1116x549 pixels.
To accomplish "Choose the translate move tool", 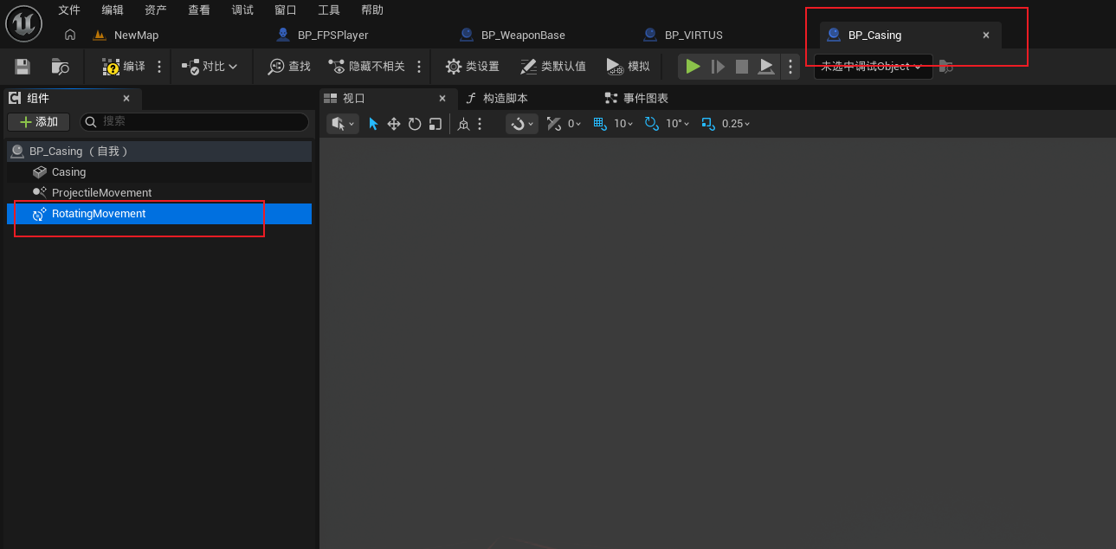I will (x=394, y=124).
